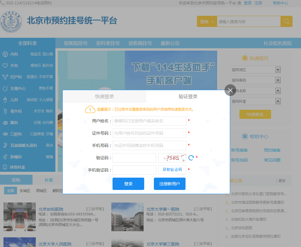Click the 其他科室 icon
Viewport: 301px width, 247px height.
pyautogui.click(x=5, y=167)
